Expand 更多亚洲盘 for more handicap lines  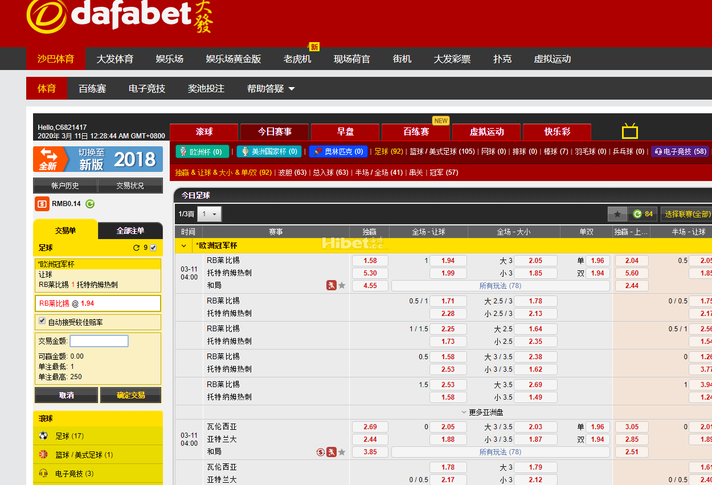click(x=481, y=412)
